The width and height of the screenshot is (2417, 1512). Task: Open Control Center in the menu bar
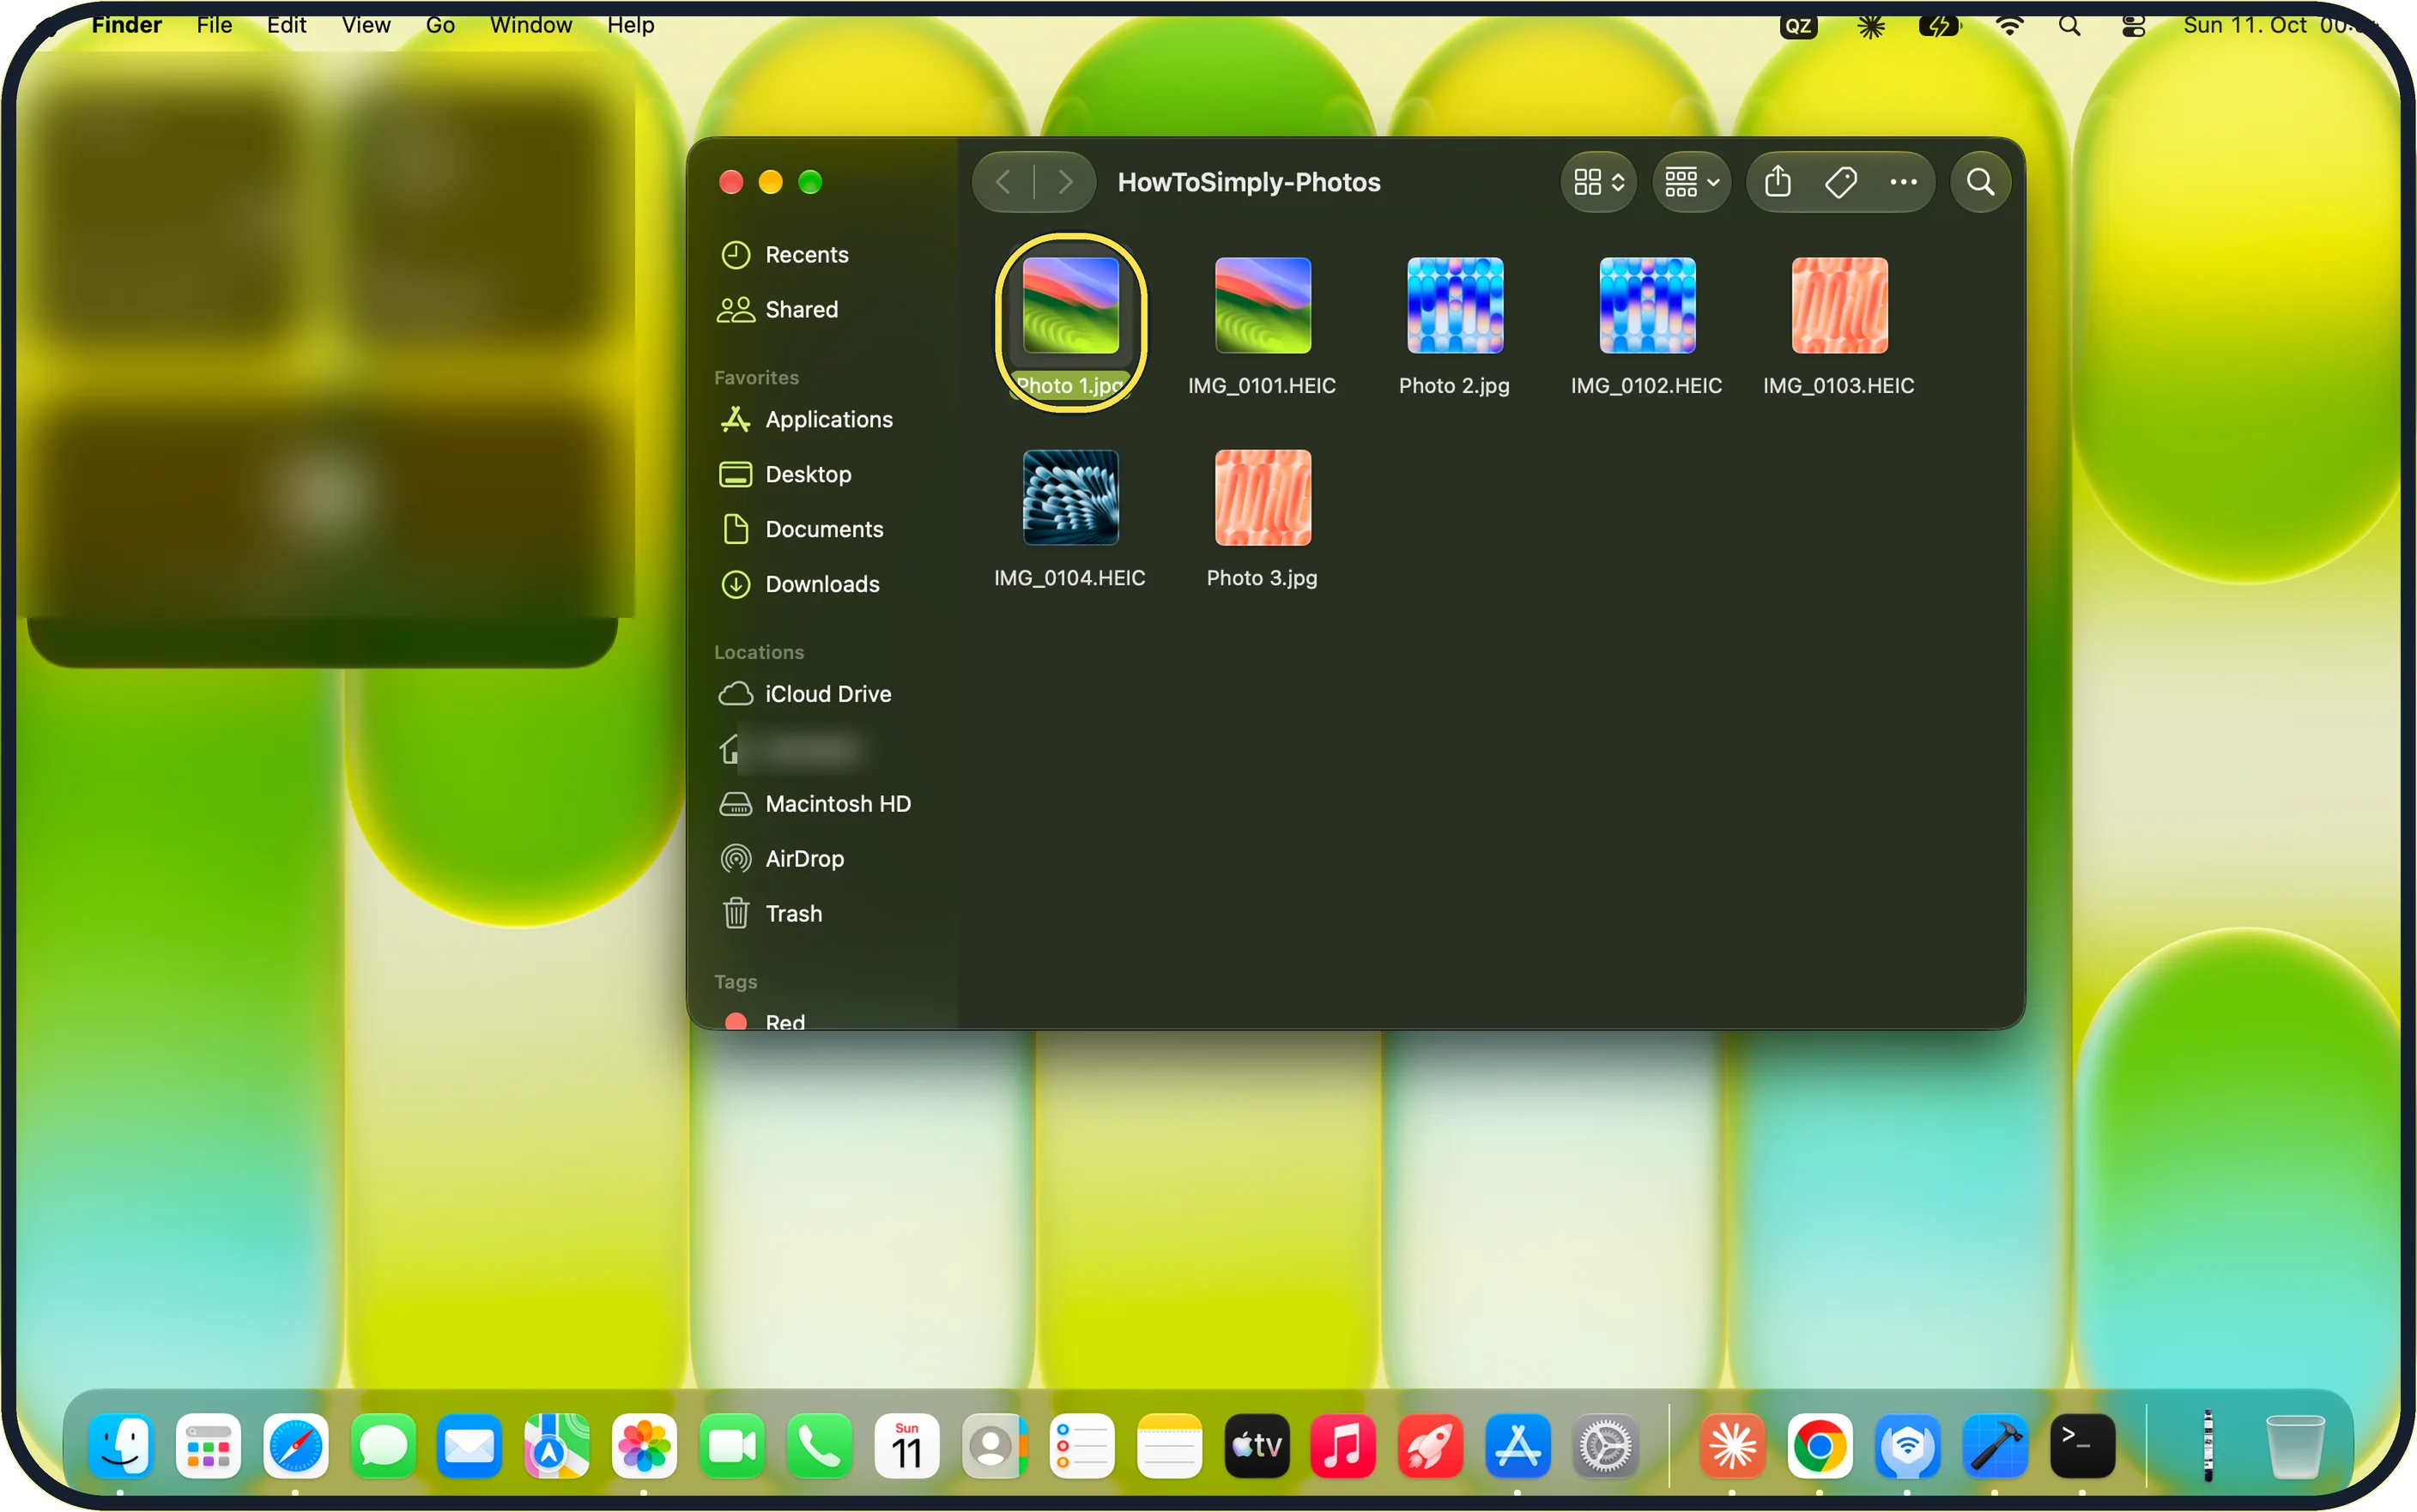pos(2133,26)
